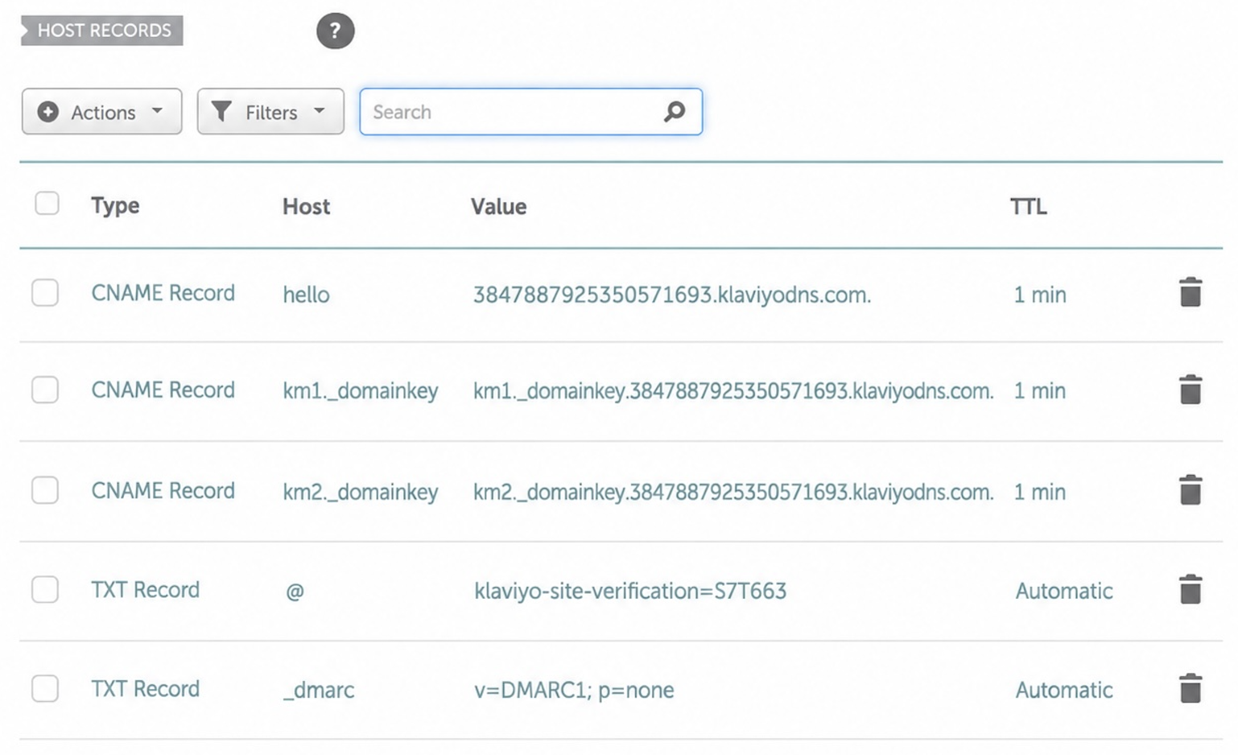
Task: Focus the Search input field
Action: (530, 111)
